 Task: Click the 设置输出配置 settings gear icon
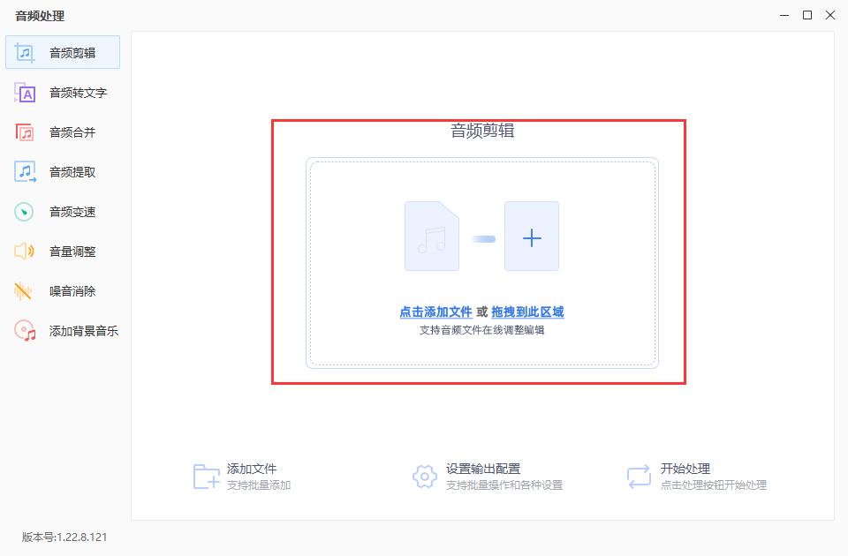(x=422, y=476)
